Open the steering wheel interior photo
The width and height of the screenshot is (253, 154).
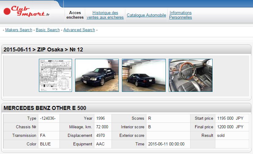tap(191, 75)
